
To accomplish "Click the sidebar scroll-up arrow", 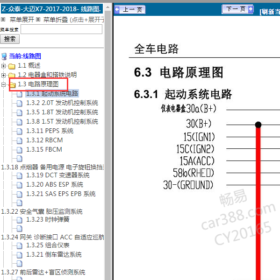I will (108, 7).
